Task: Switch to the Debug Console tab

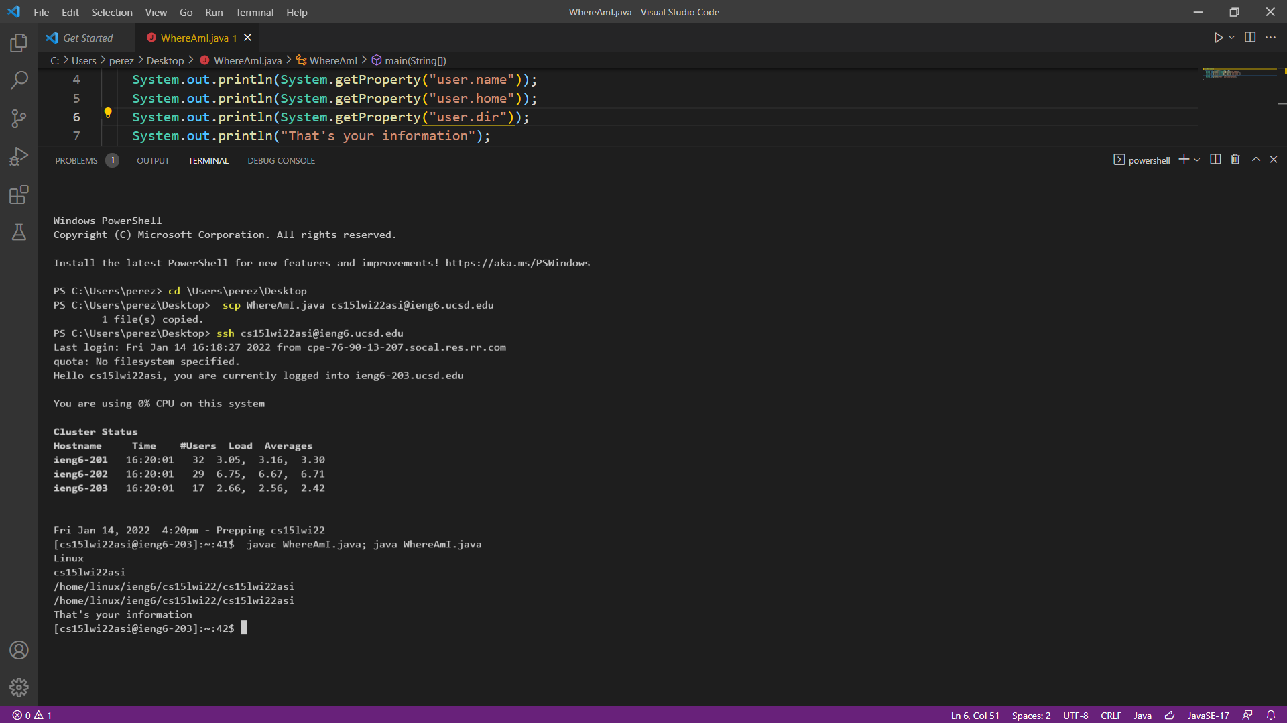Action: click(281, 161)
